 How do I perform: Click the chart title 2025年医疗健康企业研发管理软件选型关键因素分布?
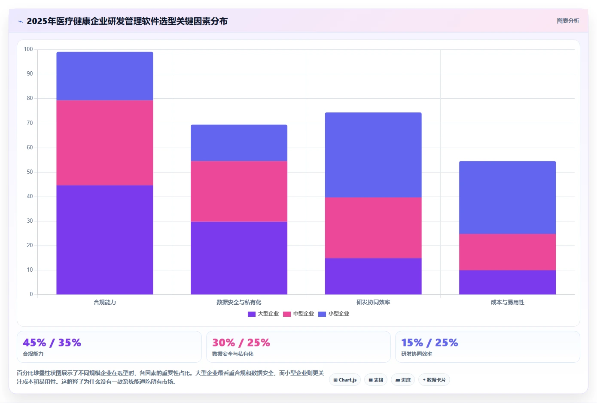[x=127, y=21]
